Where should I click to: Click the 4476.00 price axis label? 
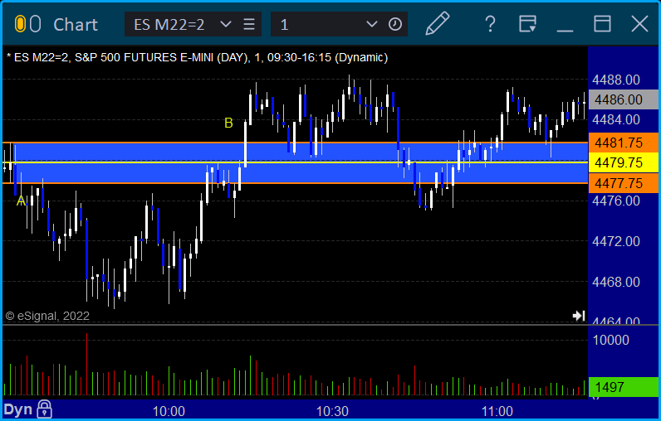(616, 201)
